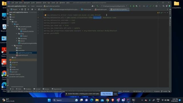Viewport: 183px width, 103px height.
Task: Click the intention lightbulb in the editor
Action: coord(45,15)
